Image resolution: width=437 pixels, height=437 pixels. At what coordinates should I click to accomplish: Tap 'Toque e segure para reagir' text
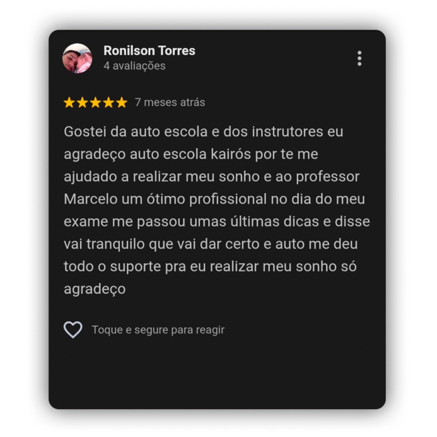click(158, 329)
